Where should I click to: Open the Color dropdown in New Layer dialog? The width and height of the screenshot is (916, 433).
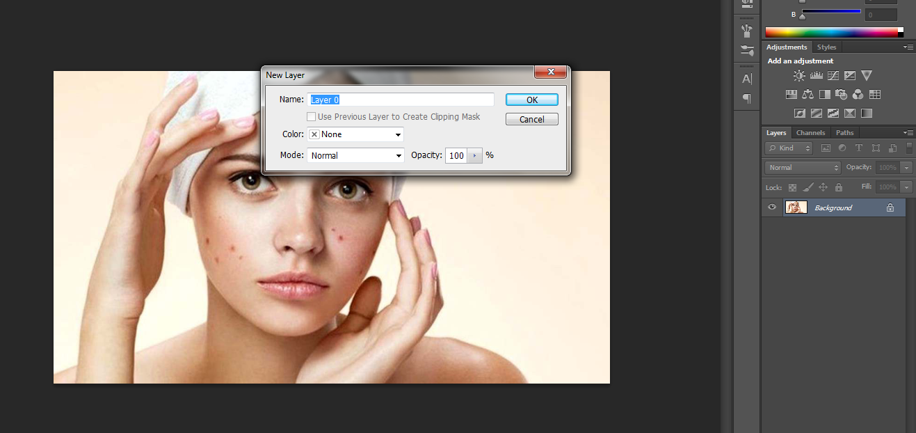point(355,134)
